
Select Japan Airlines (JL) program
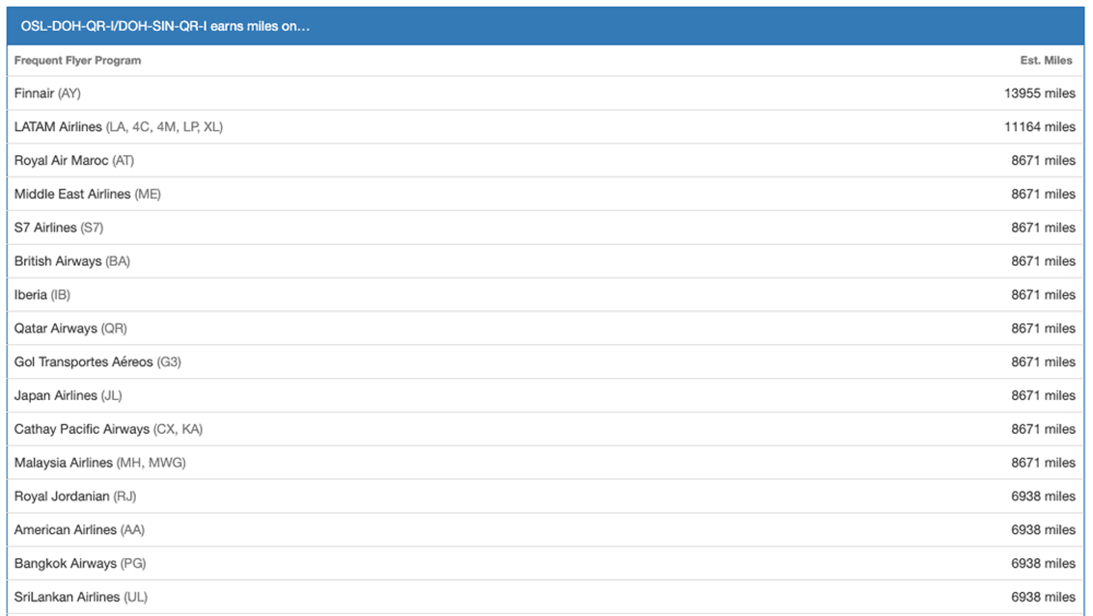[x=68, y=396]
